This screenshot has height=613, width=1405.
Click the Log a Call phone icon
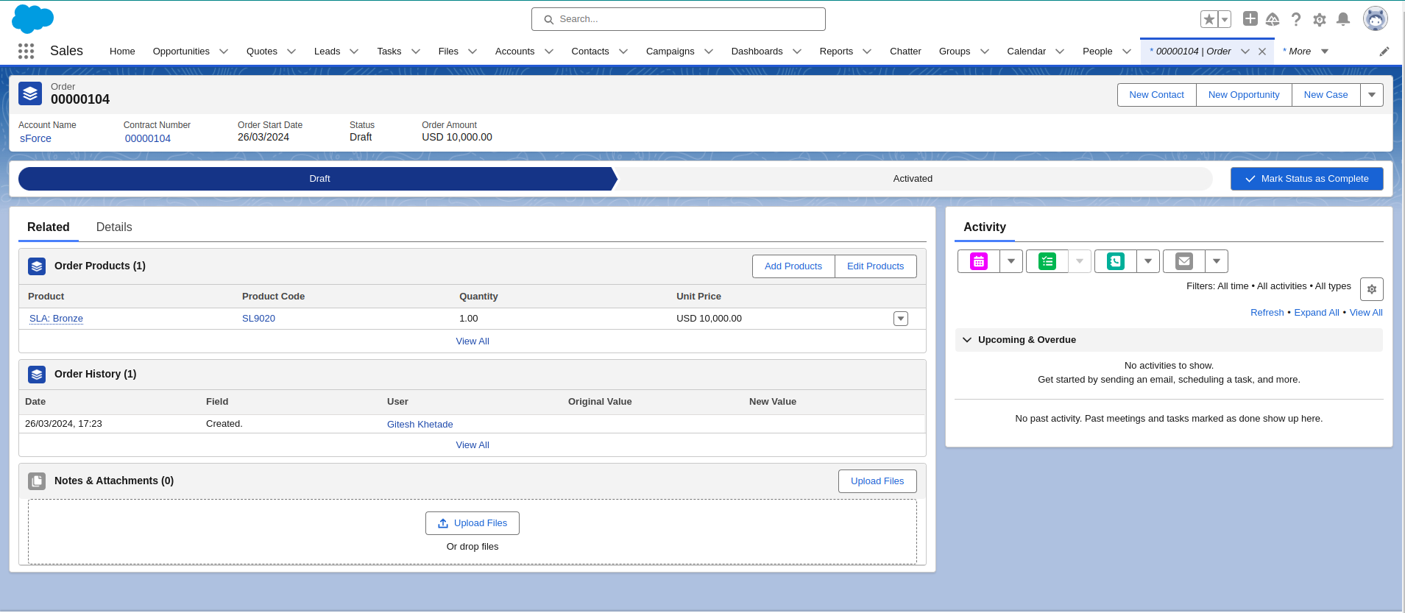pos(1116,261)
